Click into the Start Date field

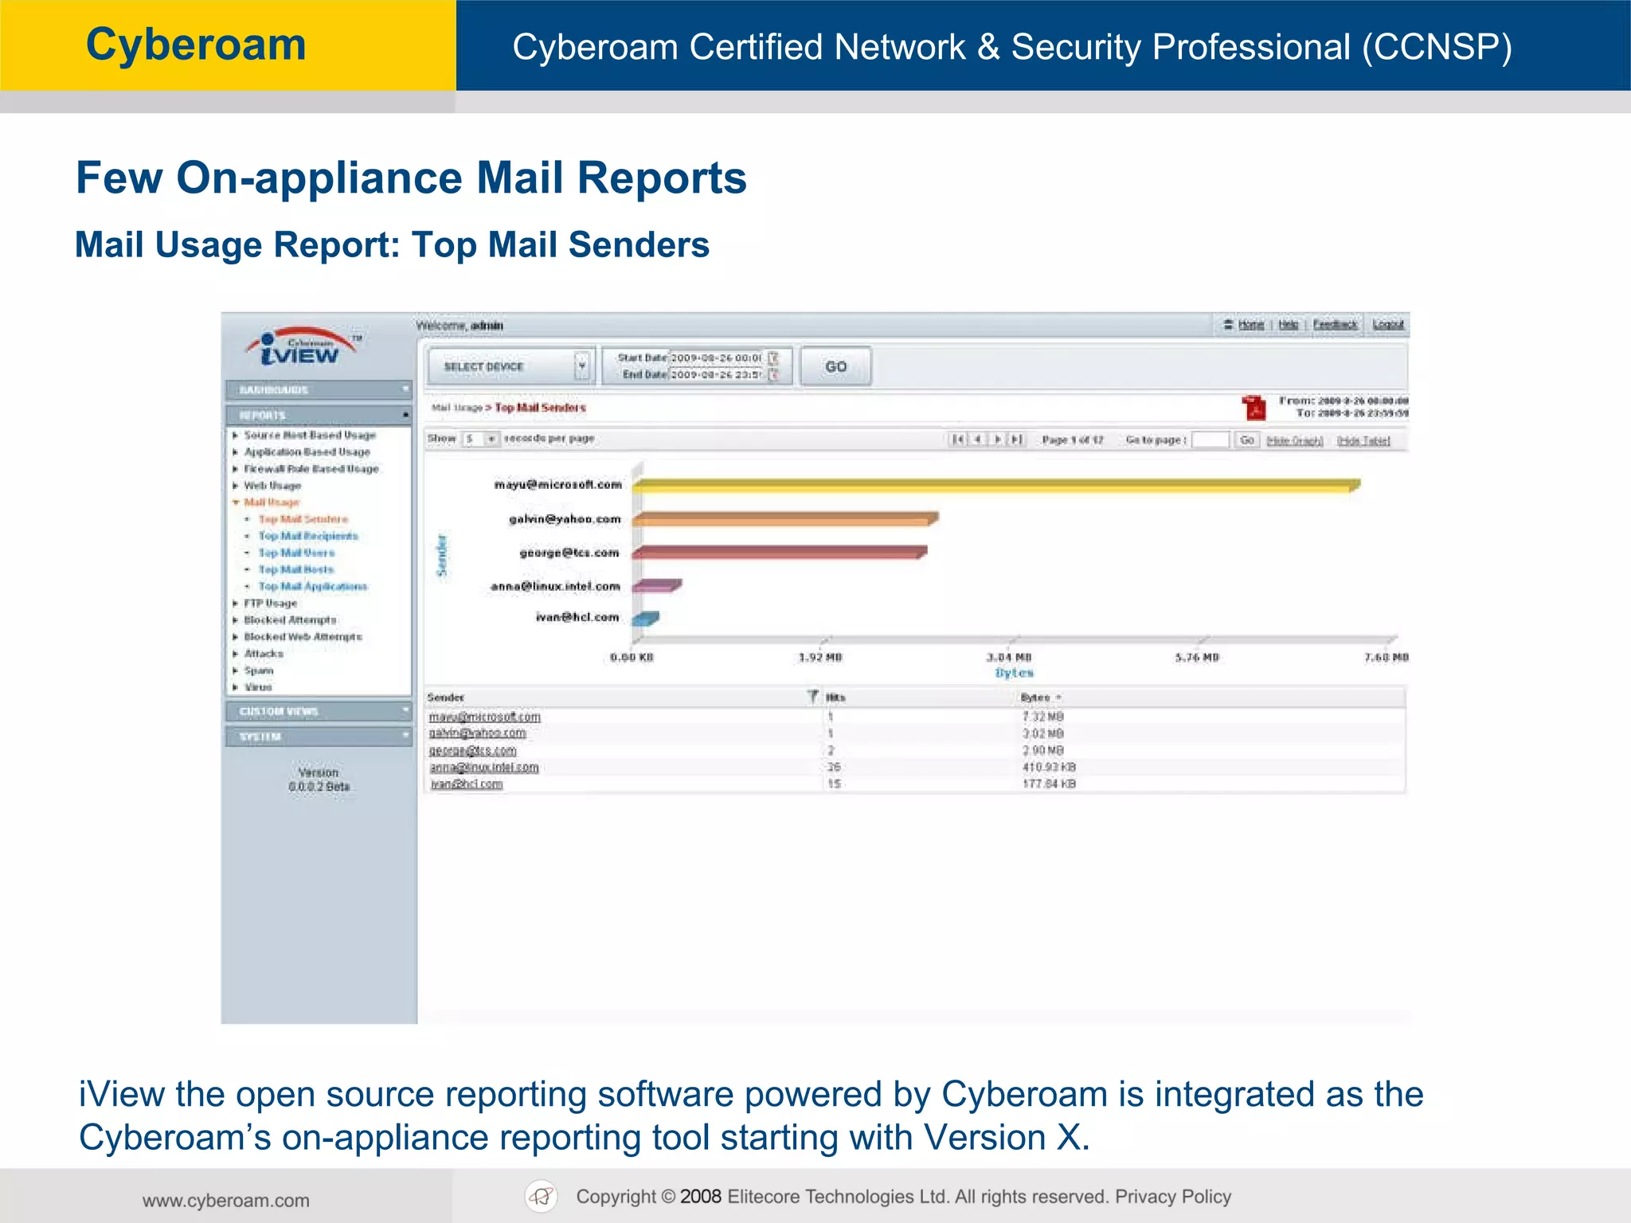click(x=716, y=358)
